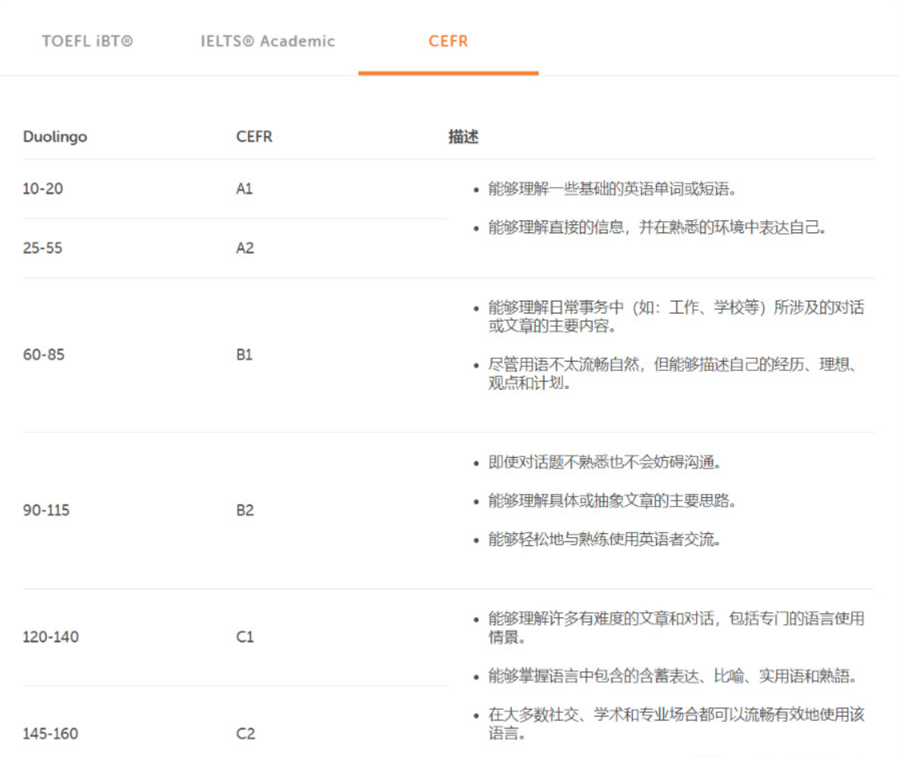
Task: Click the B2 level cell
Action: pos(245,510)
